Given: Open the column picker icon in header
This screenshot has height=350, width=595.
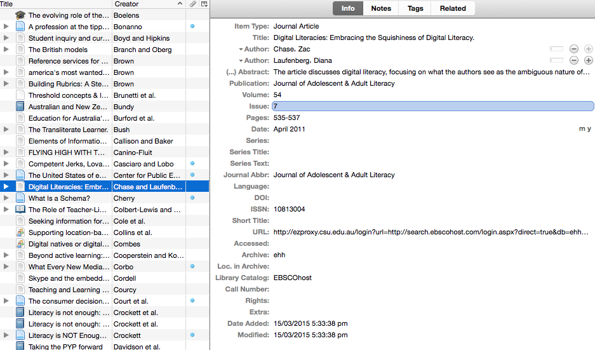Looking at the screenshot, I should (204, 4).
